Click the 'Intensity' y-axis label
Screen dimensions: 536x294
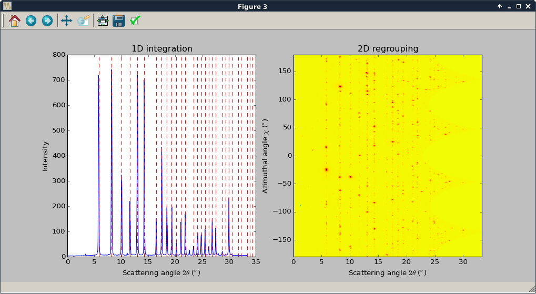tap(45, 156)
